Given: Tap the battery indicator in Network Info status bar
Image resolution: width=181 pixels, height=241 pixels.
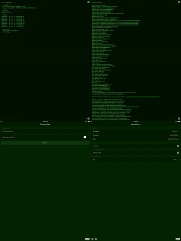Looking at the screenshot, I should [179, 121].
